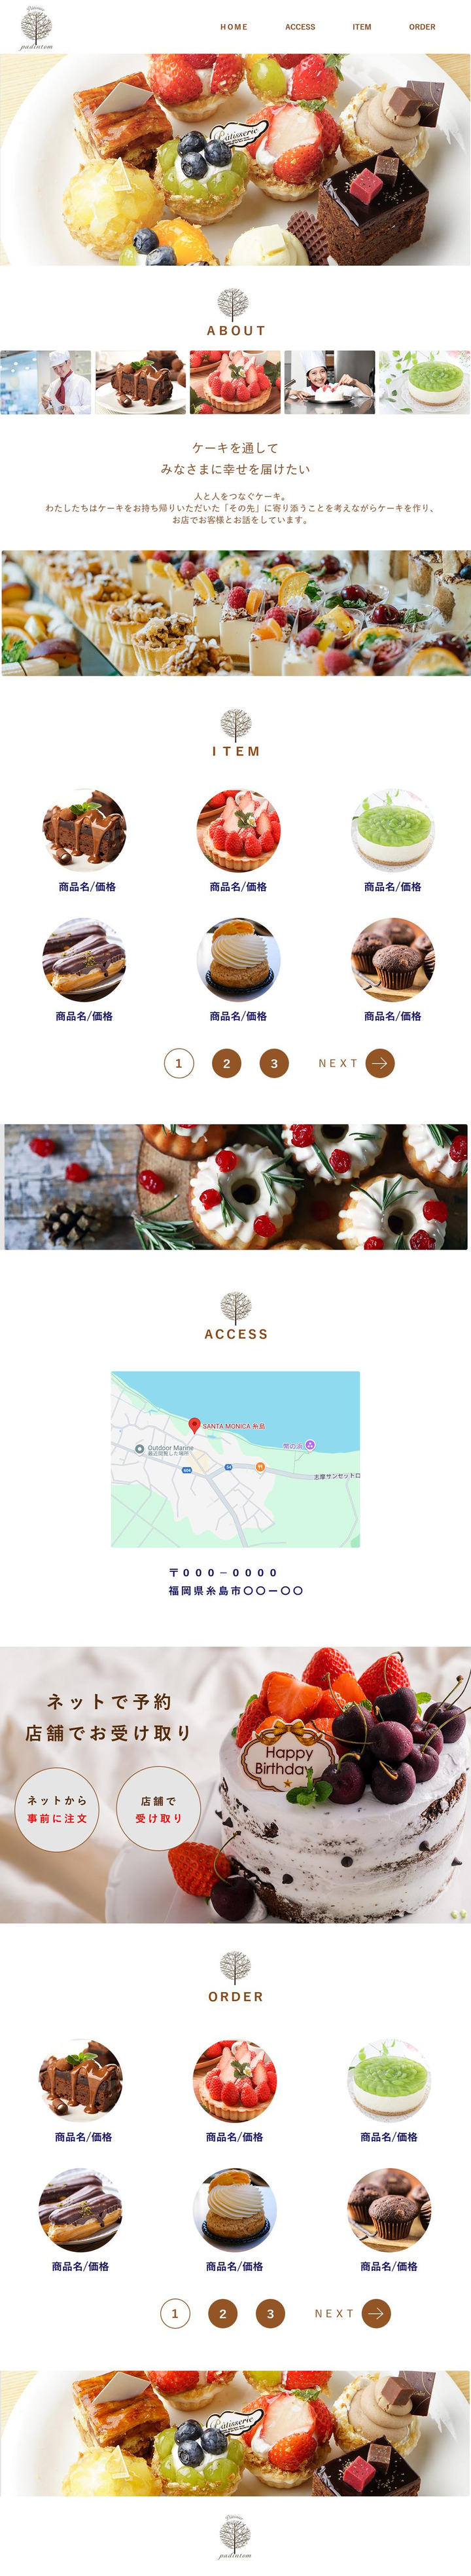Go to page 2 in ITEM pagination

coord(226,1063)
